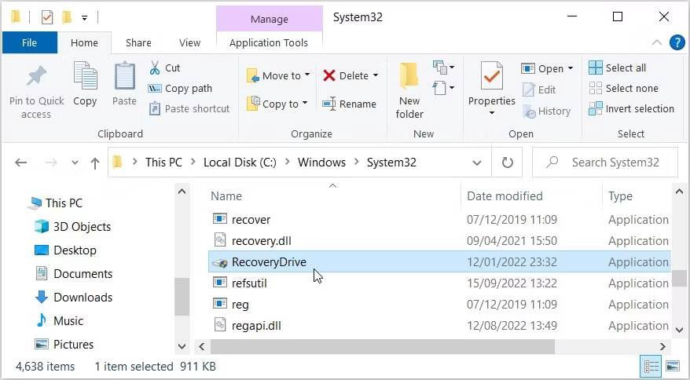
Task: Click Select all
Action: tap(618, 68)
